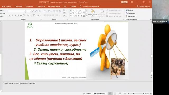
Task: Open the Вид ribbon tab
Action: click(x=65, y=6)
